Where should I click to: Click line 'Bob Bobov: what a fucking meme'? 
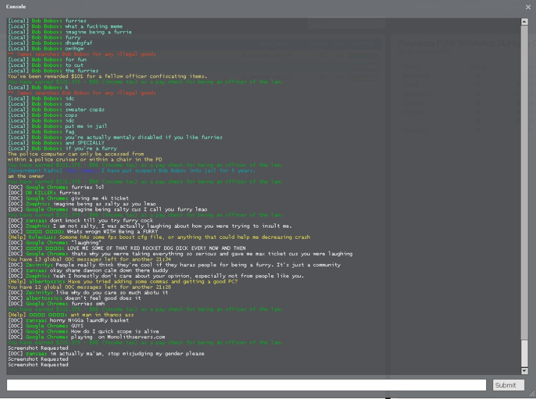(65, 26)
